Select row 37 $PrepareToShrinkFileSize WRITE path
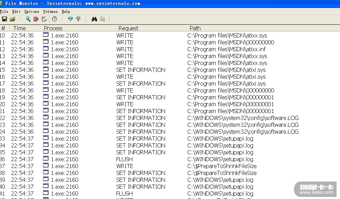340x199 pixels. 222,166
